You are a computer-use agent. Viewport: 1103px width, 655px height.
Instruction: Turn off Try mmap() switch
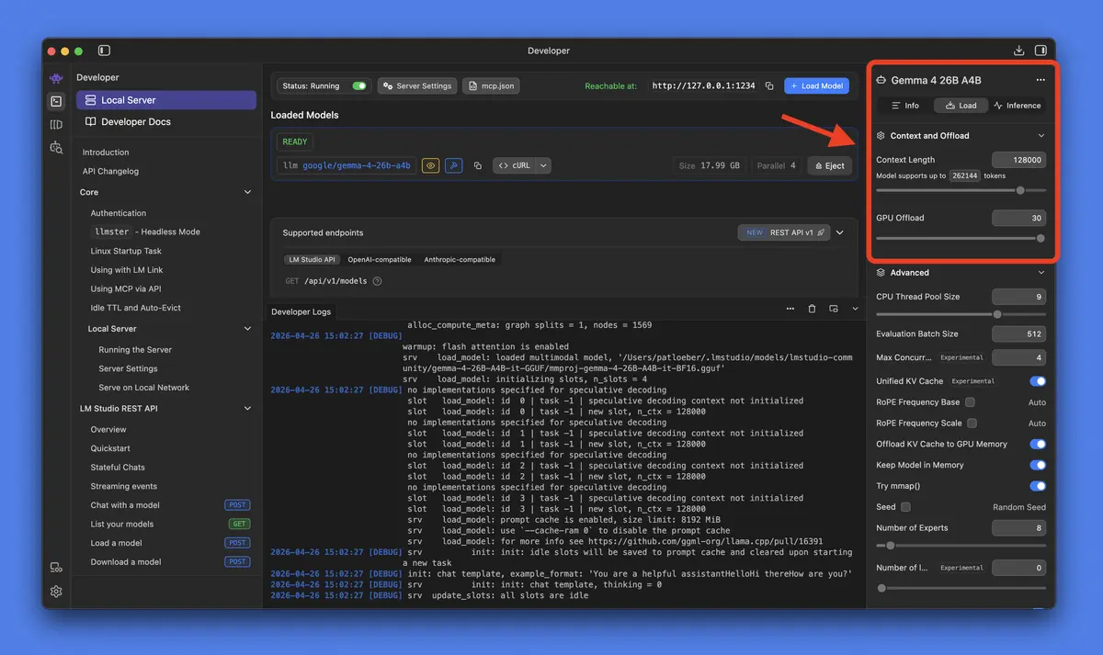pyautogui.click(x=1038, y=486)
